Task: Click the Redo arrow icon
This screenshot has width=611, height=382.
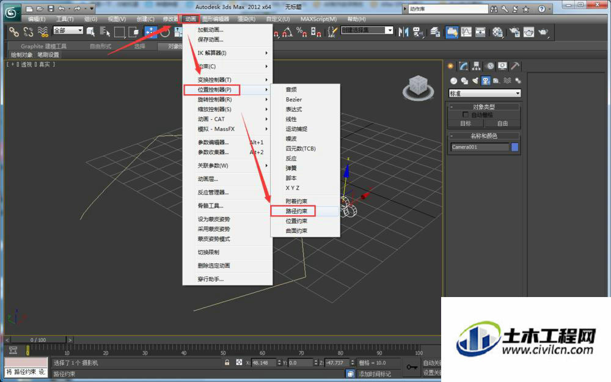Action: 77,8
